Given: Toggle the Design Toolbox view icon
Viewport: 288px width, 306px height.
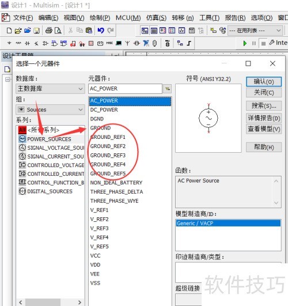Looking at the screenshot, I should tap(145, 31).
